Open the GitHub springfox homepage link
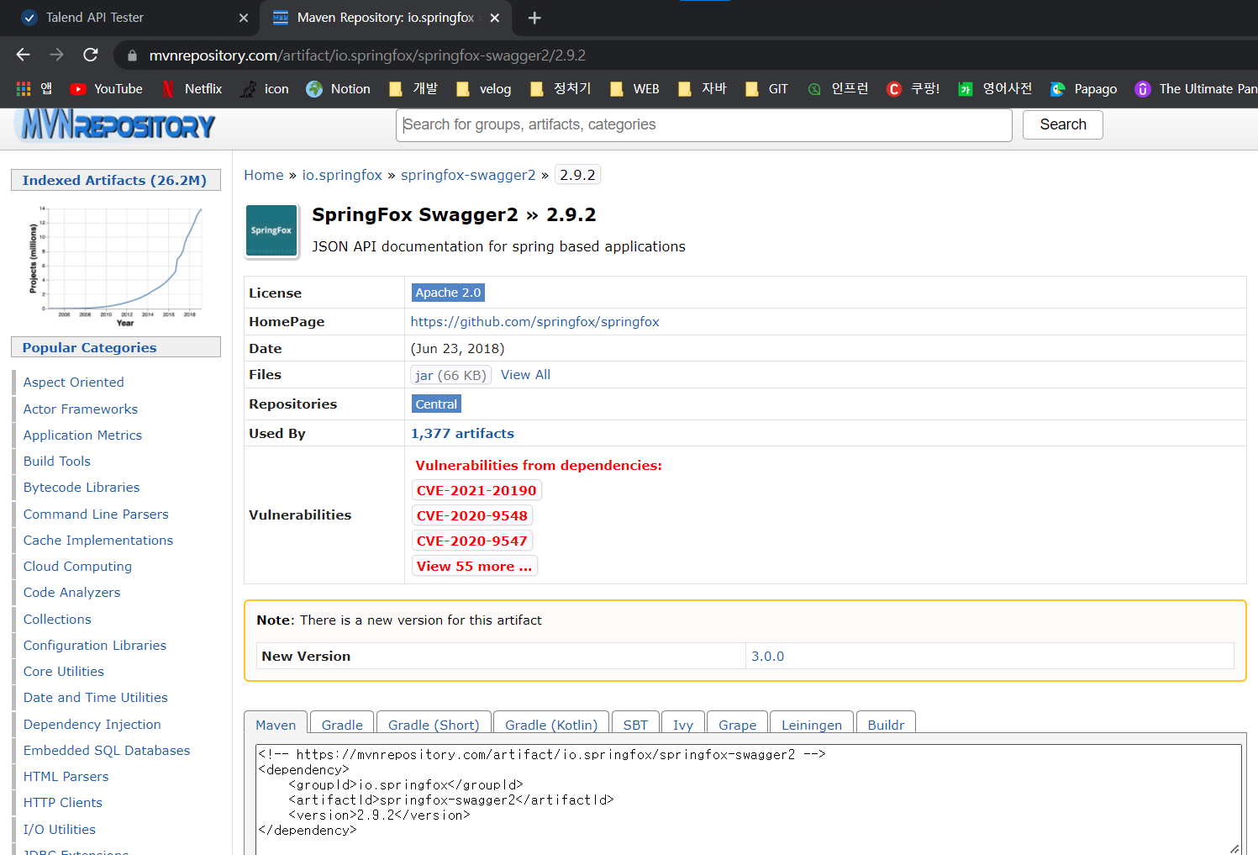 [x=534, y=321]
